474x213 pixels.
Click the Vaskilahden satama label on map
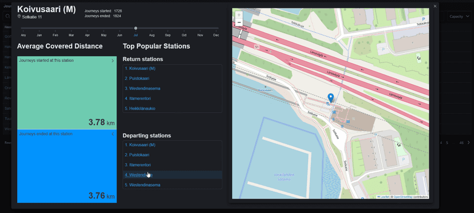click(284, 177)
